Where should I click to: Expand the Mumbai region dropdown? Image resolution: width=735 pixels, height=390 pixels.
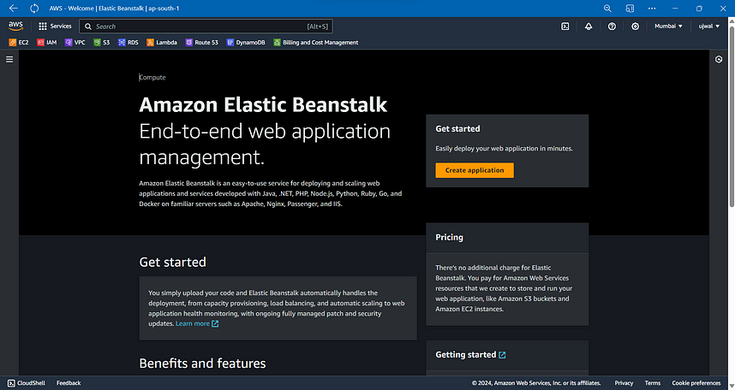(x=668, y=27)
